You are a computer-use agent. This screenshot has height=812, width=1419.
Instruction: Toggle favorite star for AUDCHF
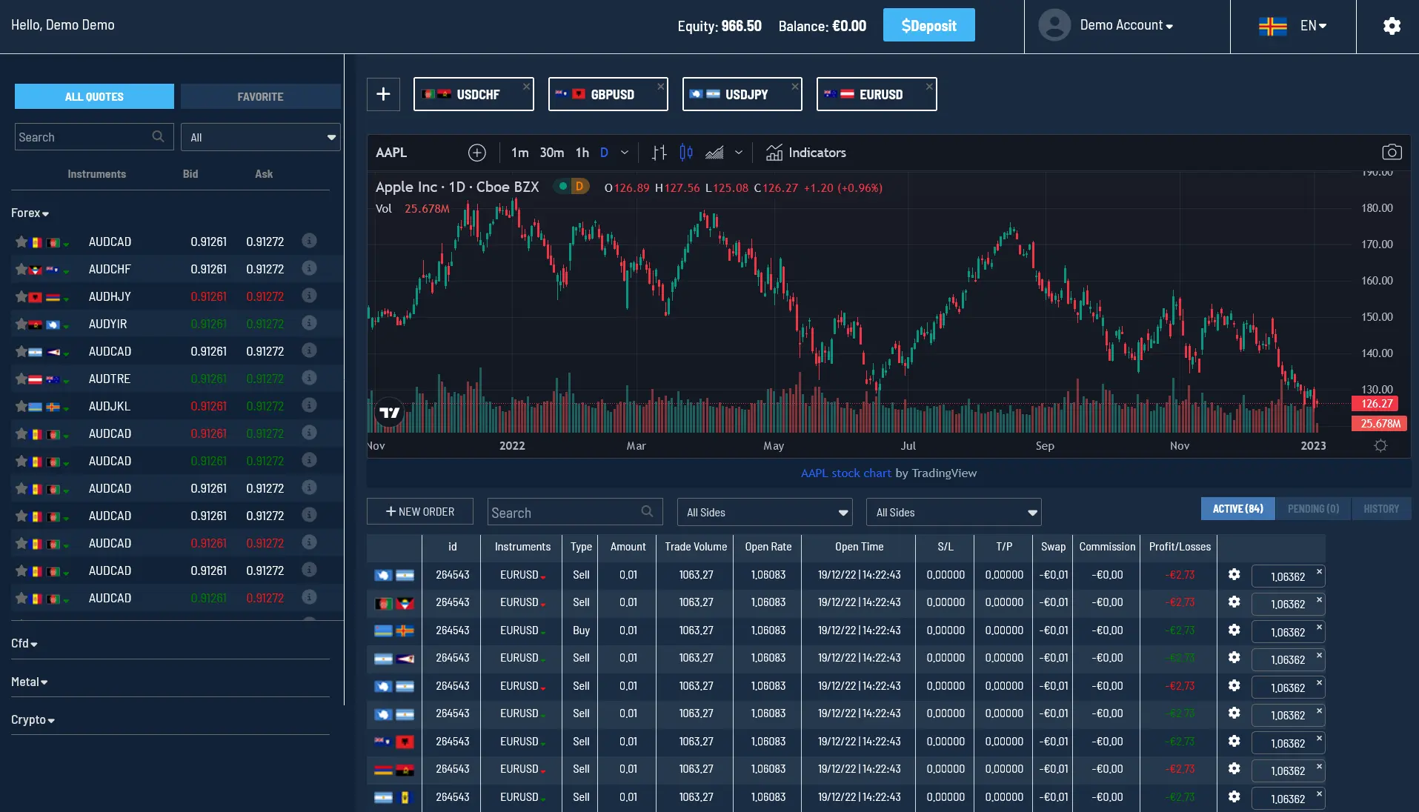(x=21, y=269)
